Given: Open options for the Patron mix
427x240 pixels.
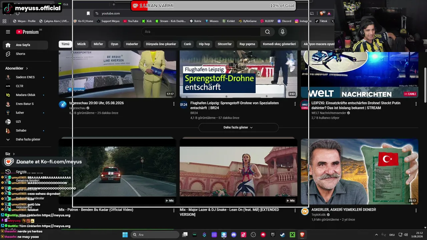Looking at the screenshot, I should click(x=174, y=211).
